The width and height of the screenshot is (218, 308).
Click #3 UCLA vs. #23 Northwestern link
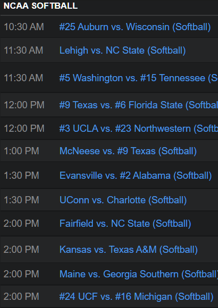(x=139, y=129)
